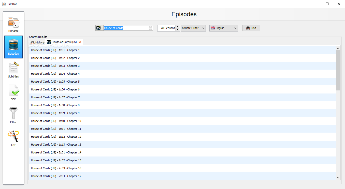Select row 2x01 - Chapter 14

pyautogui.click(x=183, y=152)
